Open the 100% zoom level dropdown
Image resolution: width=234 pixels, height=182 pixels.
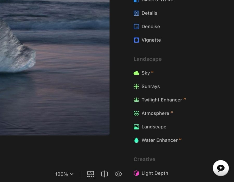pos(64,174)
